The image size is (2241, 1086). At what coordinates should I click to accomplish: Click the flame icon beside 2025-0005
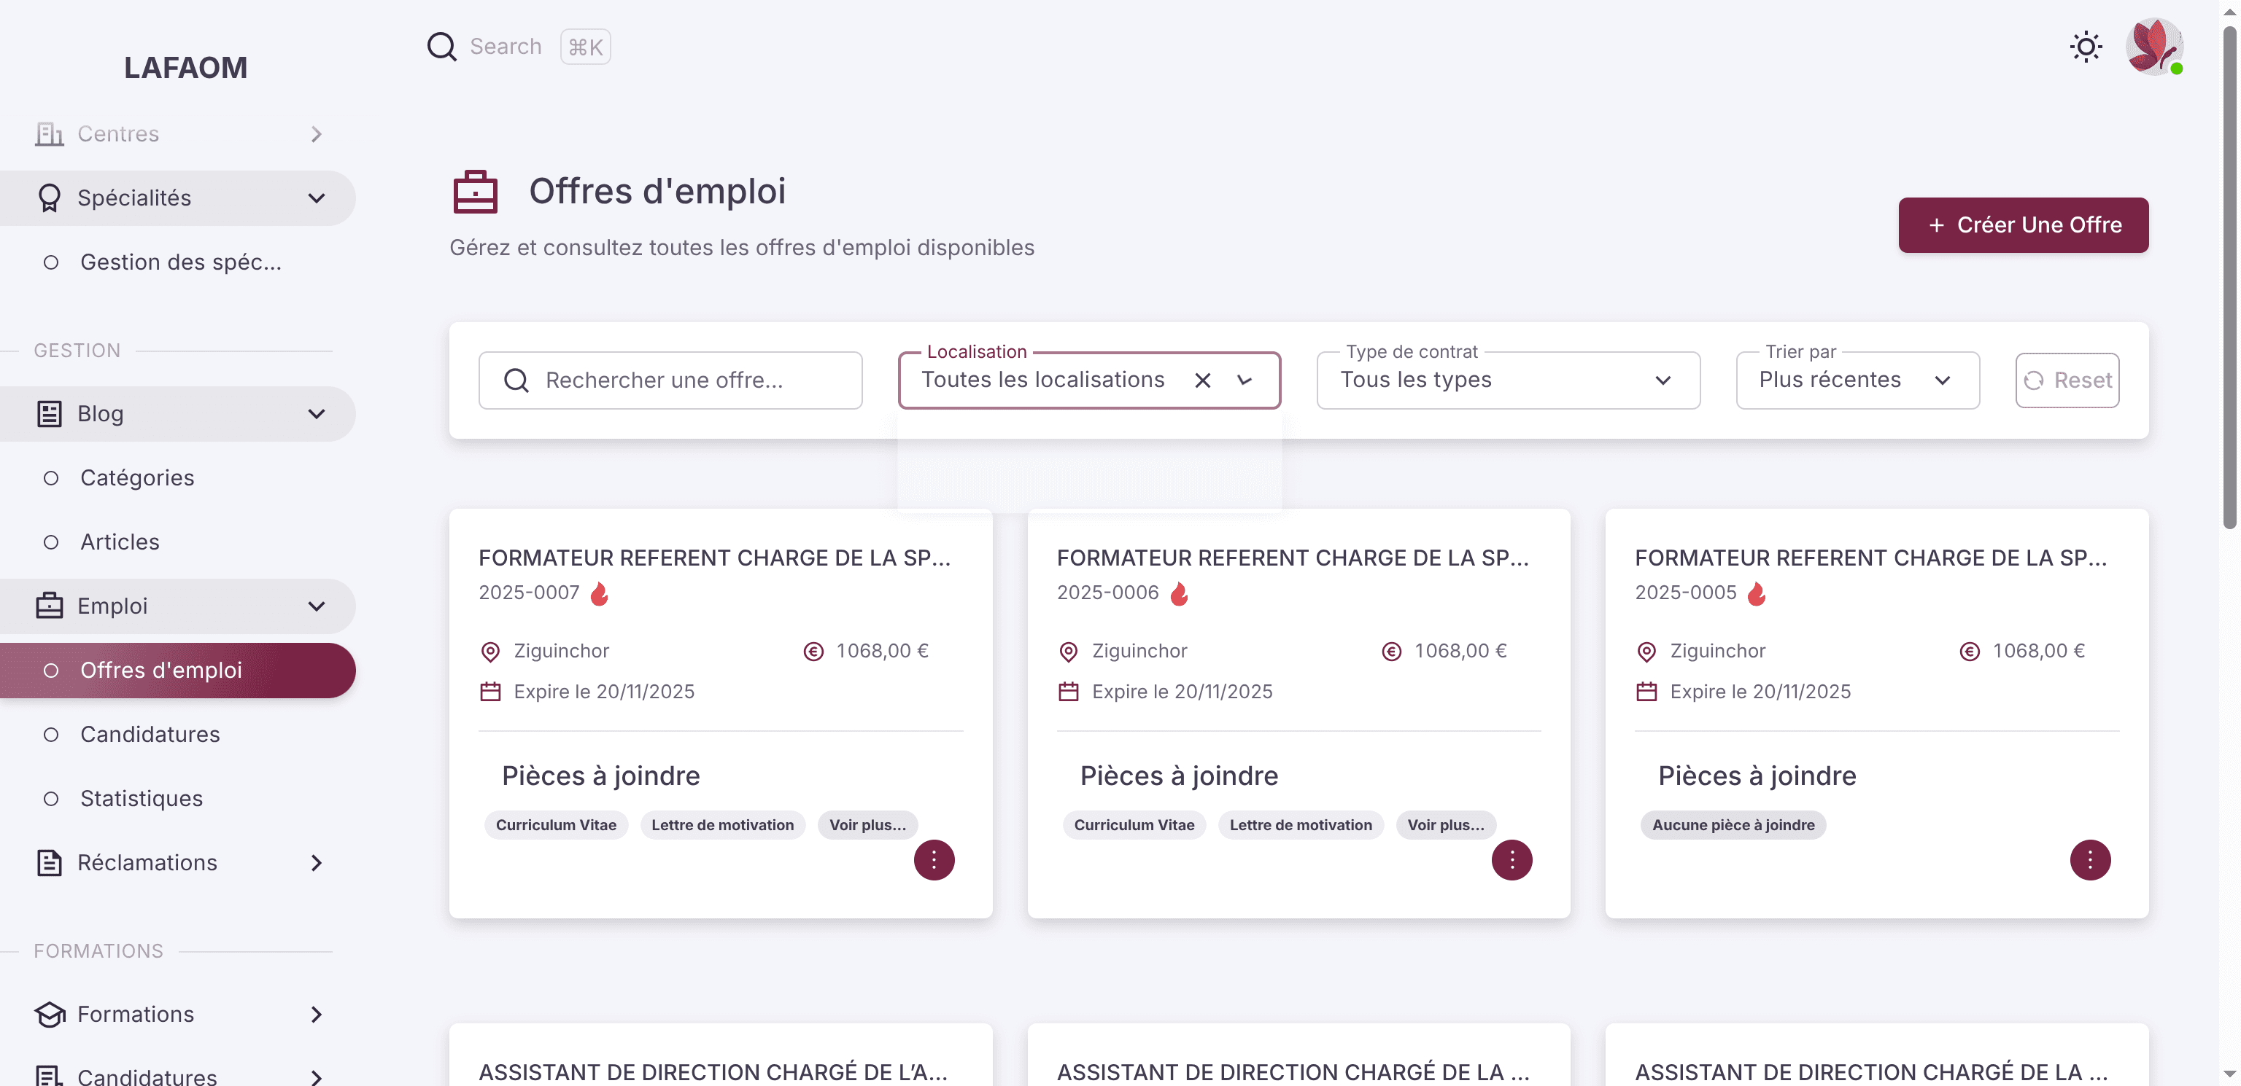click(x=1757, y=594)
